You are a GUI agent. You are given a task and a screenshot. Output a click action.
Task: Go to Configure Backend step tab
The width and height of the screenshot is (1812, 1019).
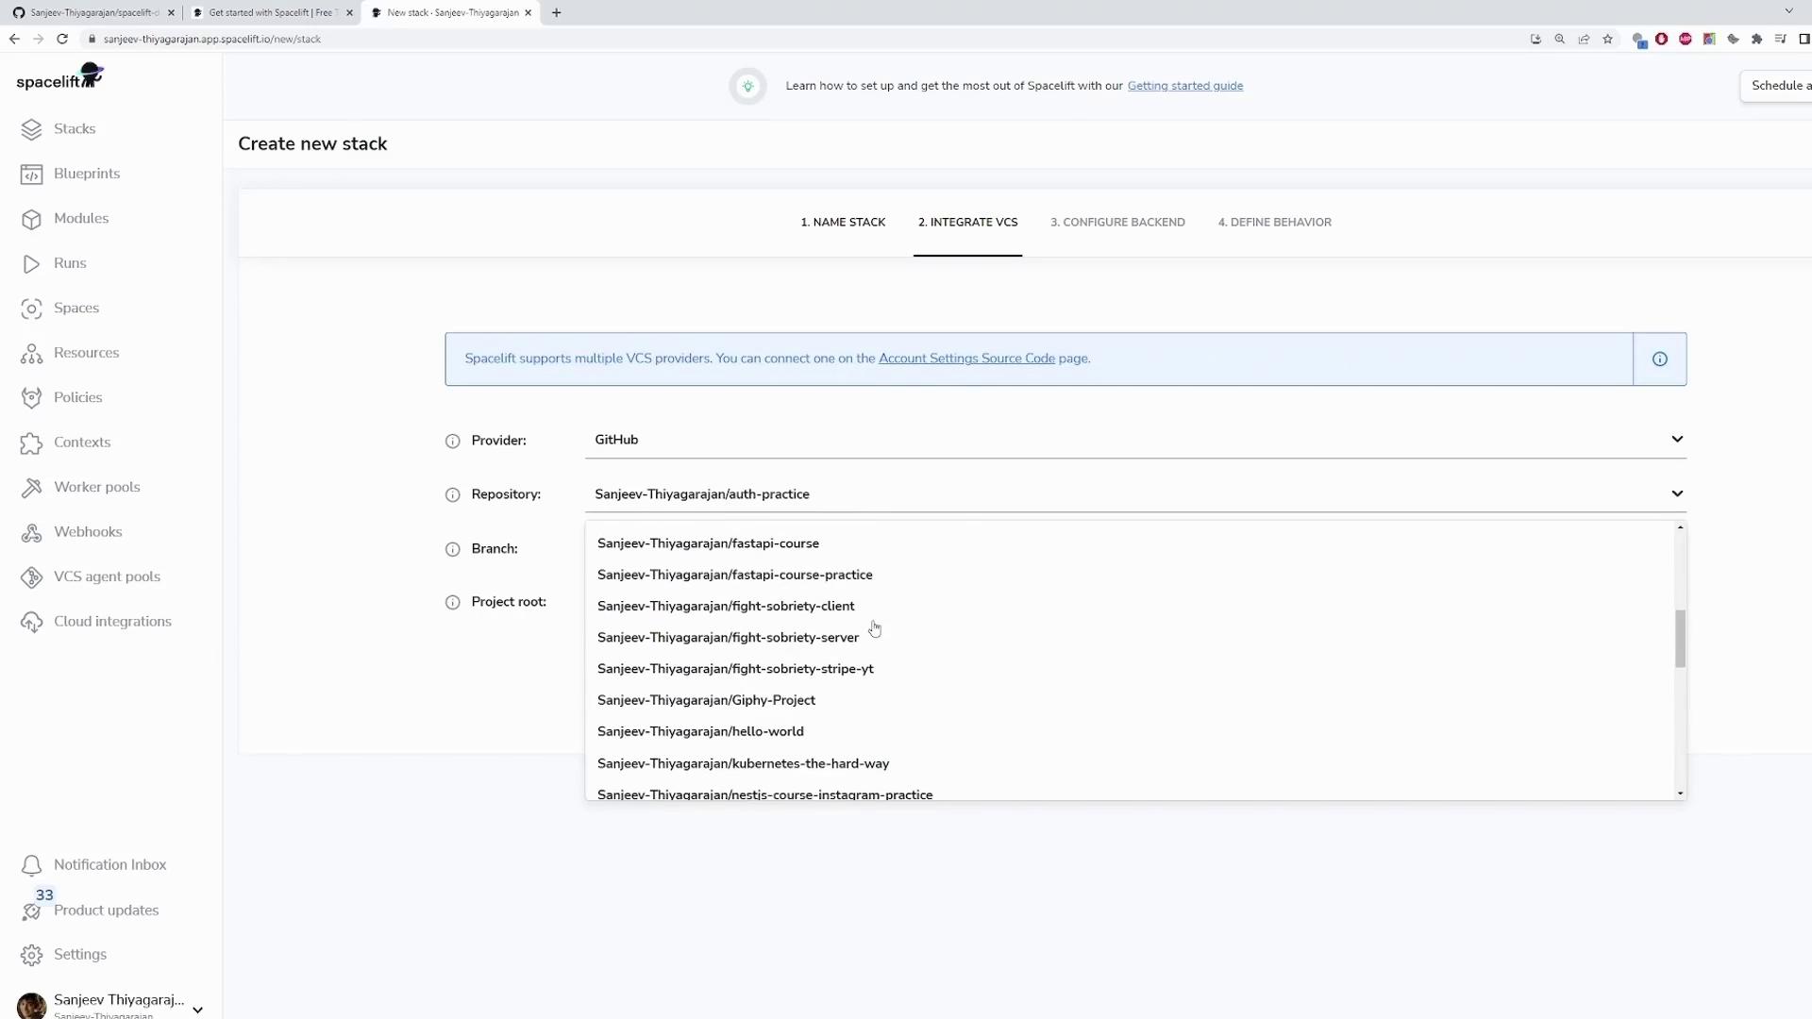pos(1117,223)
